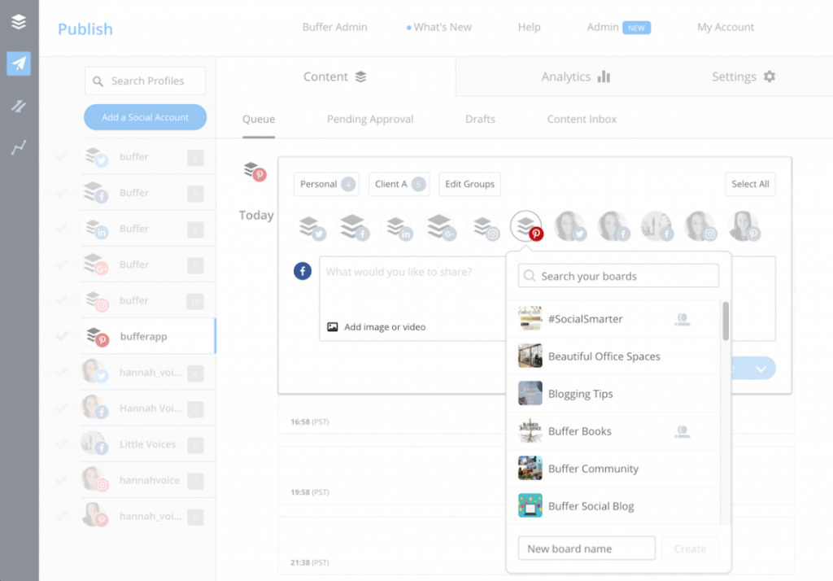
Task: Click the add image picture icon
Action: coord(333,327)
